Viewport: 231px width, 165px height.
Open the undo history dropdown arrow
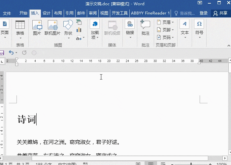click(x=16, y=52)
